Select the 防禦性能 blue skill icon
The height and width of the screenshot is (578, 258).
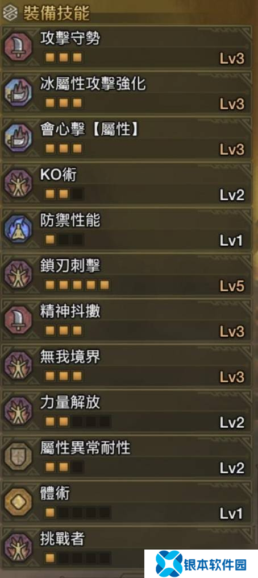click(x=18, y=229)
